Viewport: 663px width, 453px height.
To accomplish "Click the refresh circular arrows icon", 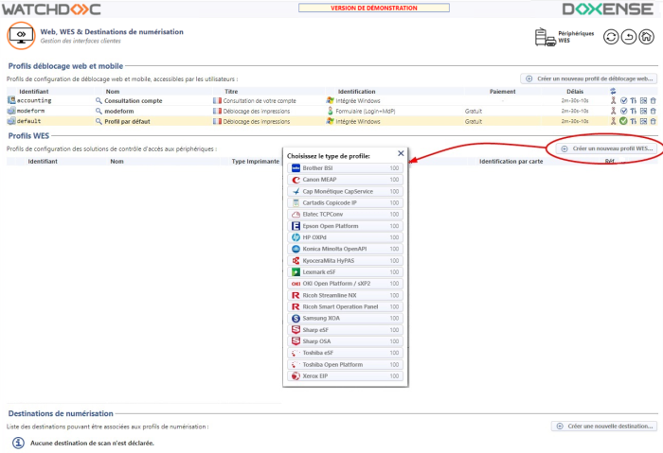I will click(x=611, y=38).
